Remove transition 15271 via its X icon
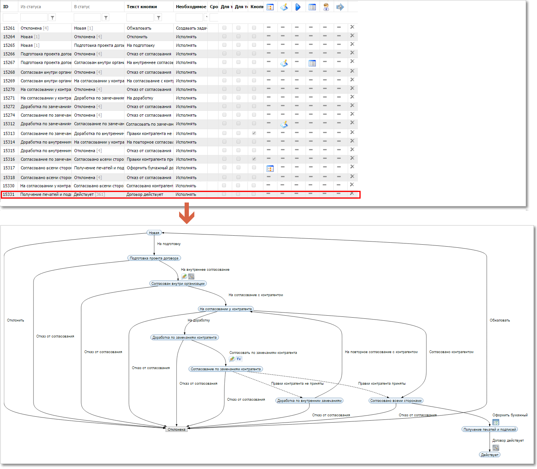 [x=352, y=97]
